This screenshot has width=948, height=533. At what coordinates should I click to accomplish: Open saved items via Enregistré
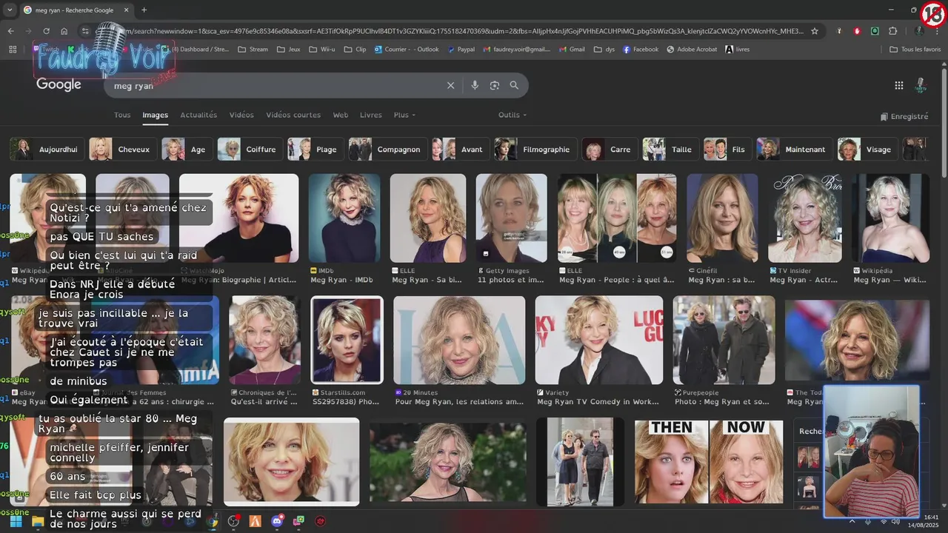904,116
